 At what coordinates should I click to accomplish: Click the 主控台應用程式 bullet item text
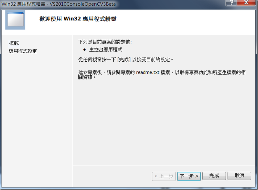tap(106, 50)
